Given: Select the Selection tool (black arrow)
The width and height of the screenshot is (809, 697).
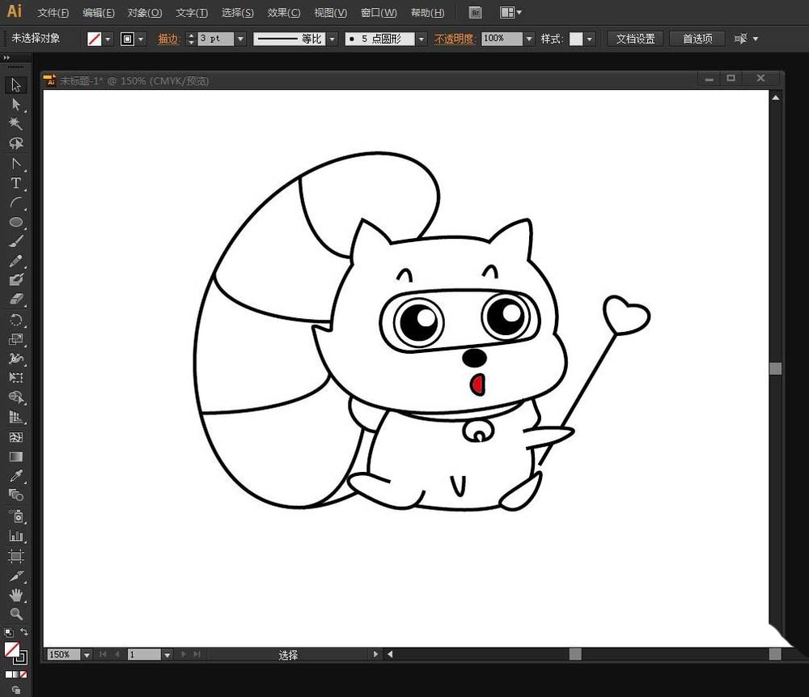Looking at the screenshot, I should (16, 85).
